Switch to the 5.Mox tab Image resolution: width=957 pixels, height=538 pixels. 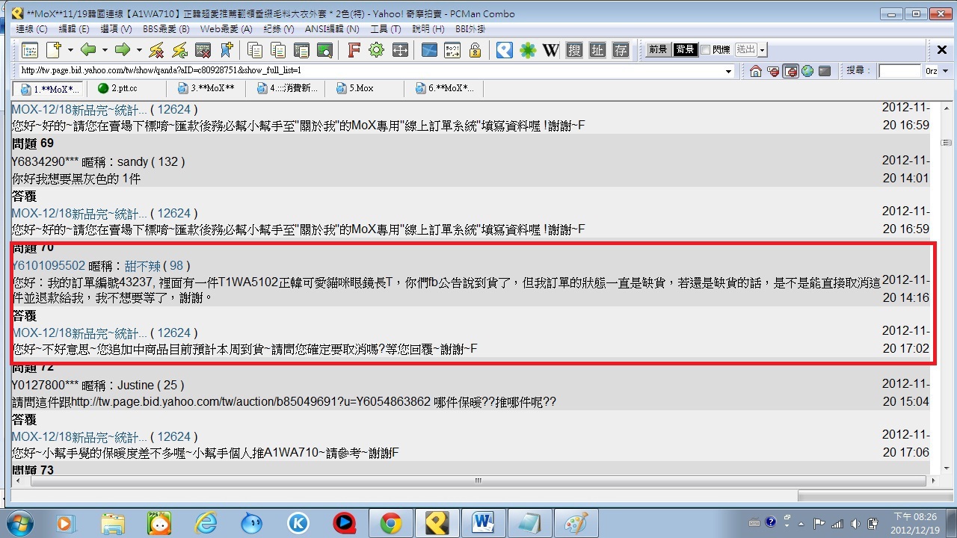coord(365,88)
